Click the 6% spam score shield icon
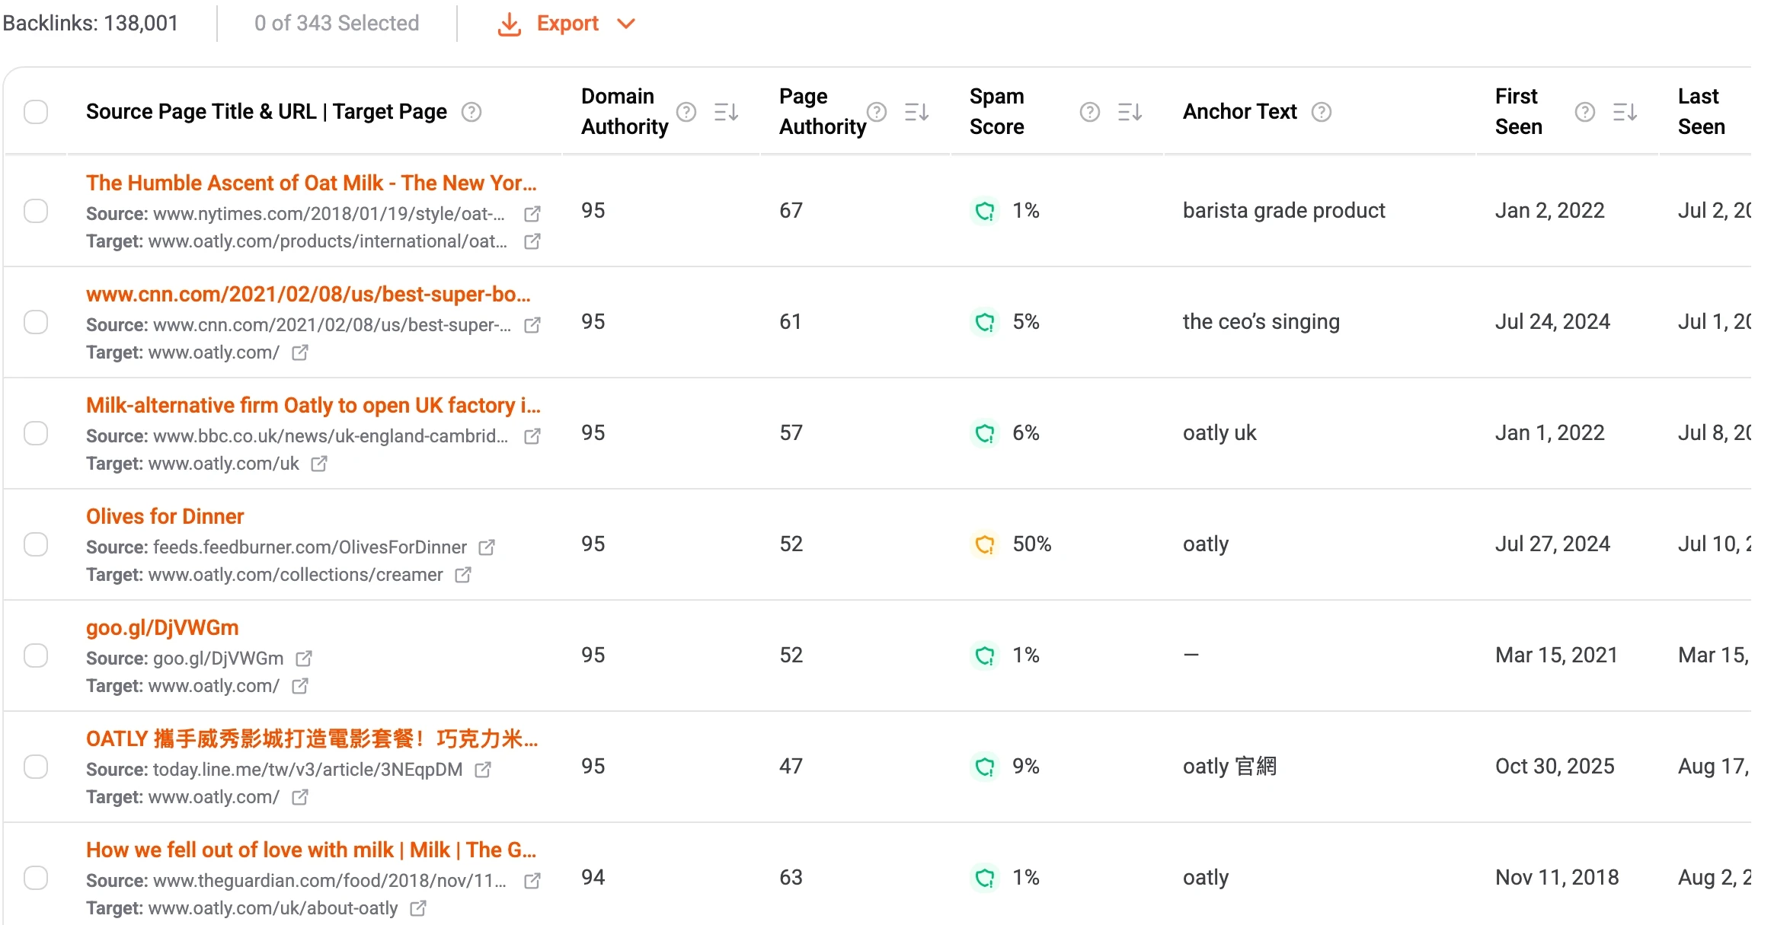1774x925 pixels. [985, 433]
